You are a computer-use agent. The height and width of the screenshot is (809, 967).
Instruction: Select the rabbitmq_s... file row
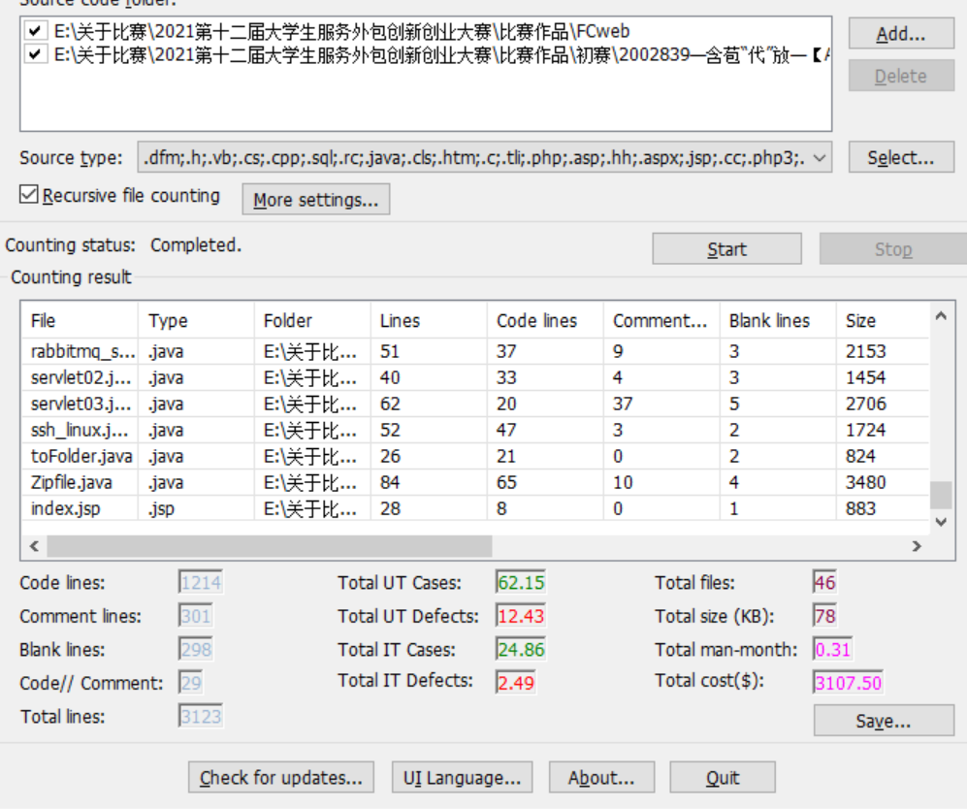pyautogui.click(x=475, y=351)
